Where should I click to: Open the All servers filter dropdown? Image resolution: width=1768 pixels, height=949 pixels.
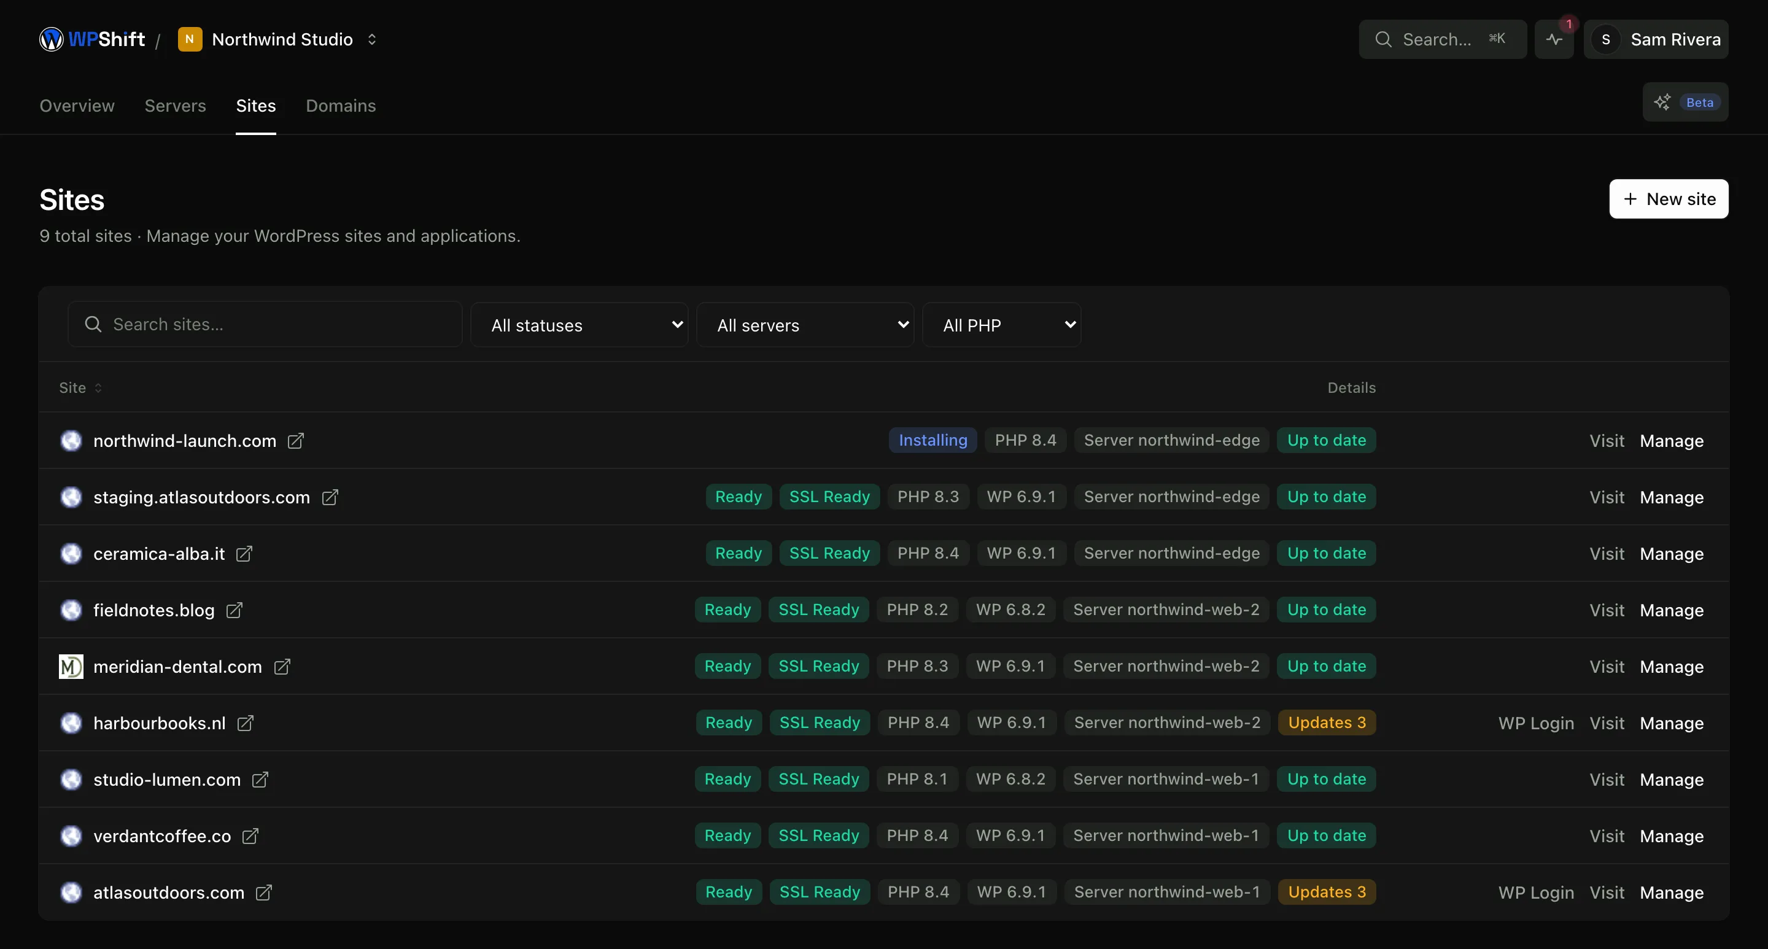click(x=805, y=325)
